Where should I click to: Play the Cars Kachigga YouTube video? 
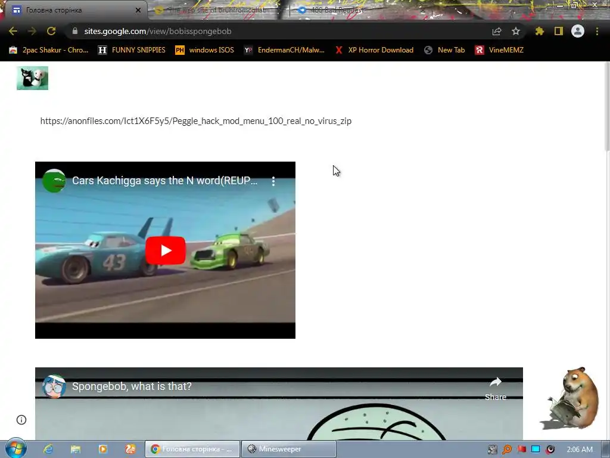[x=166, y=250]
